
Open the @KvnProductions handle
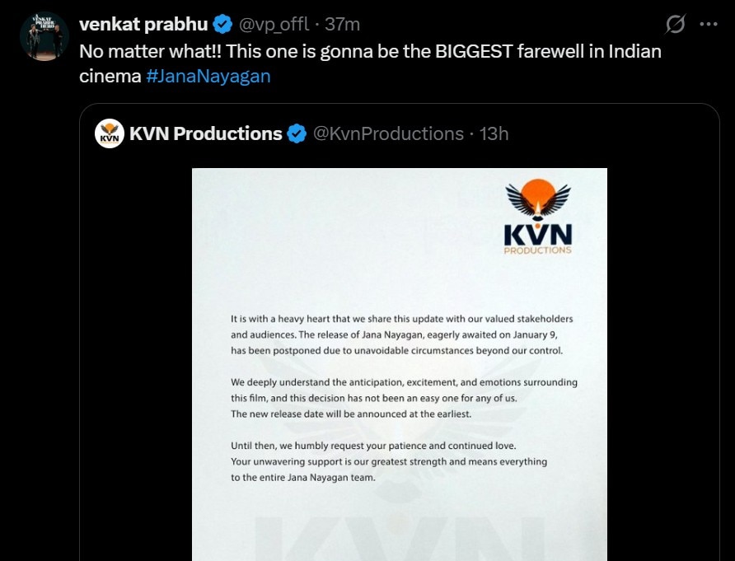[388, 133]
